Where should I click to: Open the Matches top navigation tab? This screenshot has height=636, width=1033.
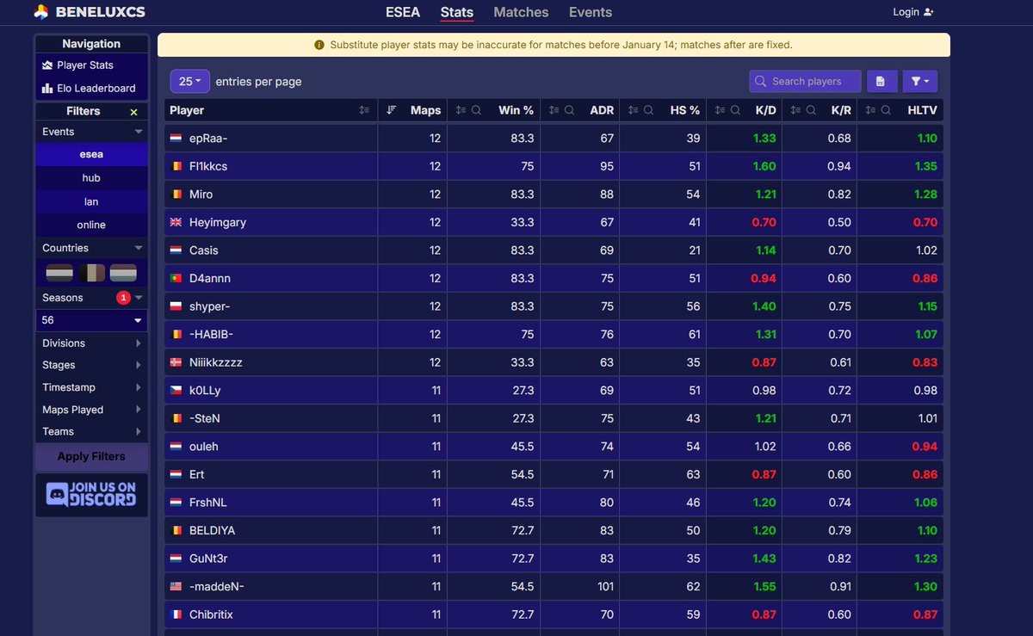[x=521, y=12]
